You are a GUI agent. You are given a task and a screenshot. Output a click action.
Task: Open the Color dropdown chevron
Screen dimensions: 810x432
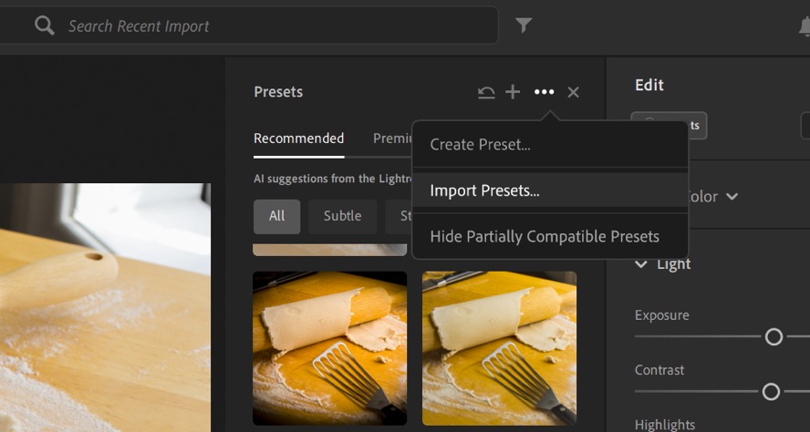tap(732, 197)
